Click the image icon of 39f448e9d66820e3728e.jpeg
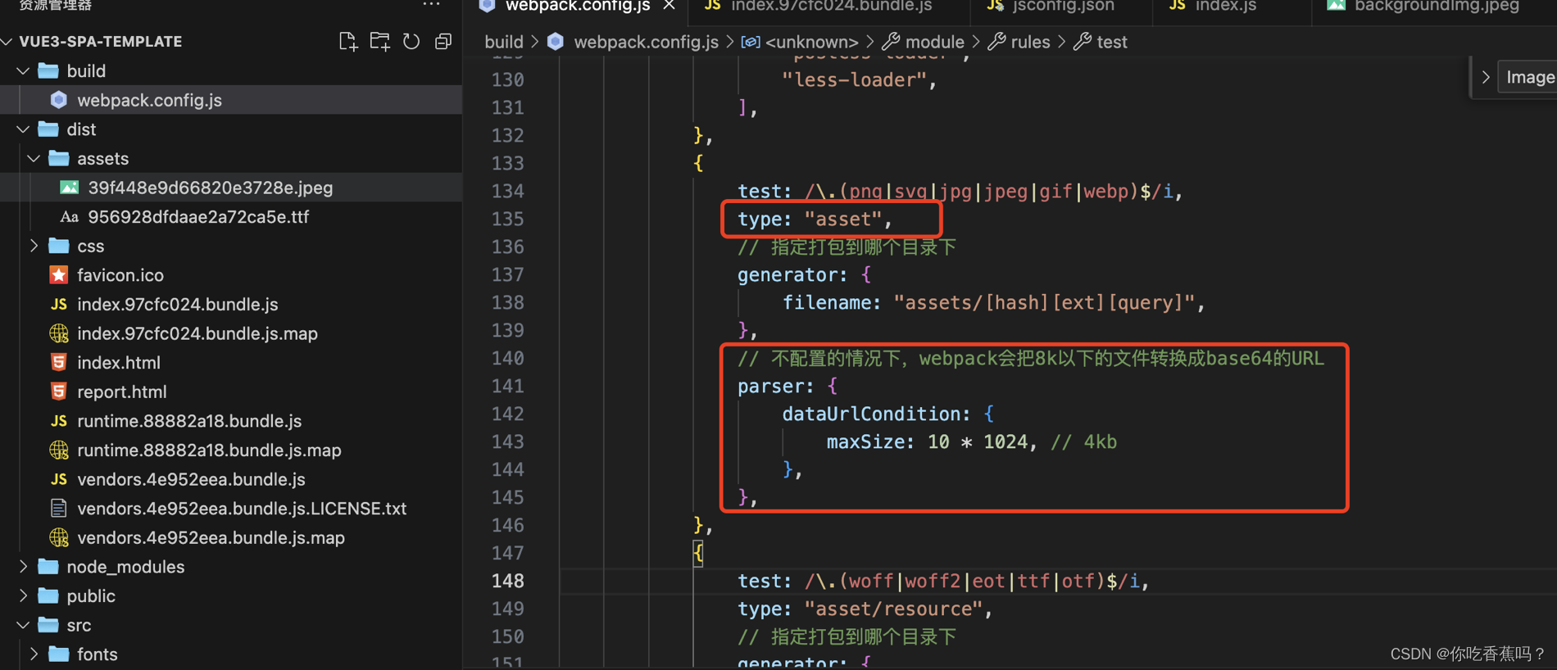 pos(70,188)
